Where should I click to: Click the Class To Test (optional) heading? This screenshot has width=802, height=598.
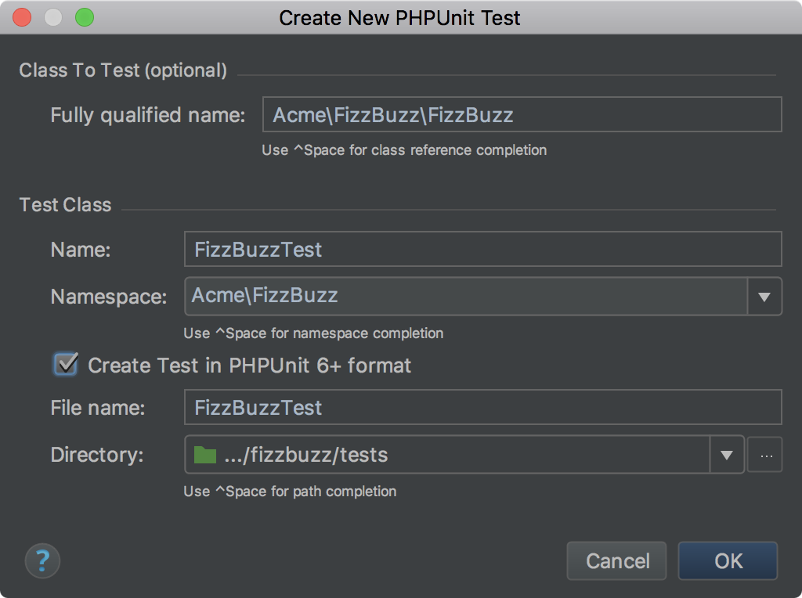[123, 70]
